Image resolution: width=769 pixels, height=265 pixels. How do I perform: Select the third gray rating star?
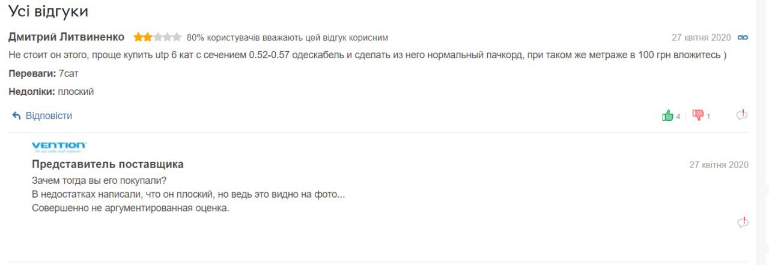[157, 37]
